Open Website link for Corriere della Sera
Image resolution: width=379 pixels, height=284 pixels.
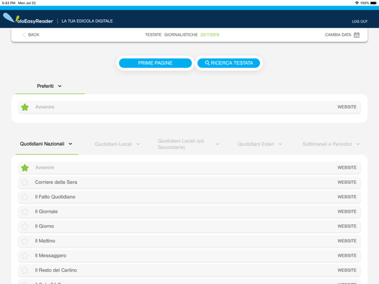click(347, 182)
